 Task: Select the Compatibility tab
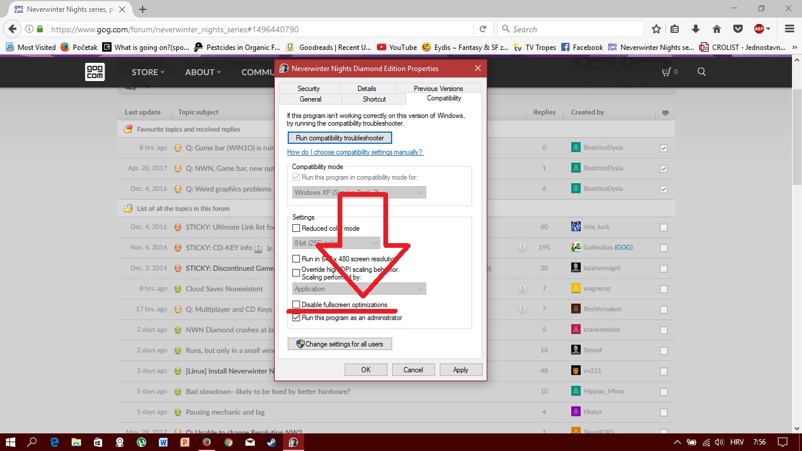pyautogui.click(x=444, y=98)
